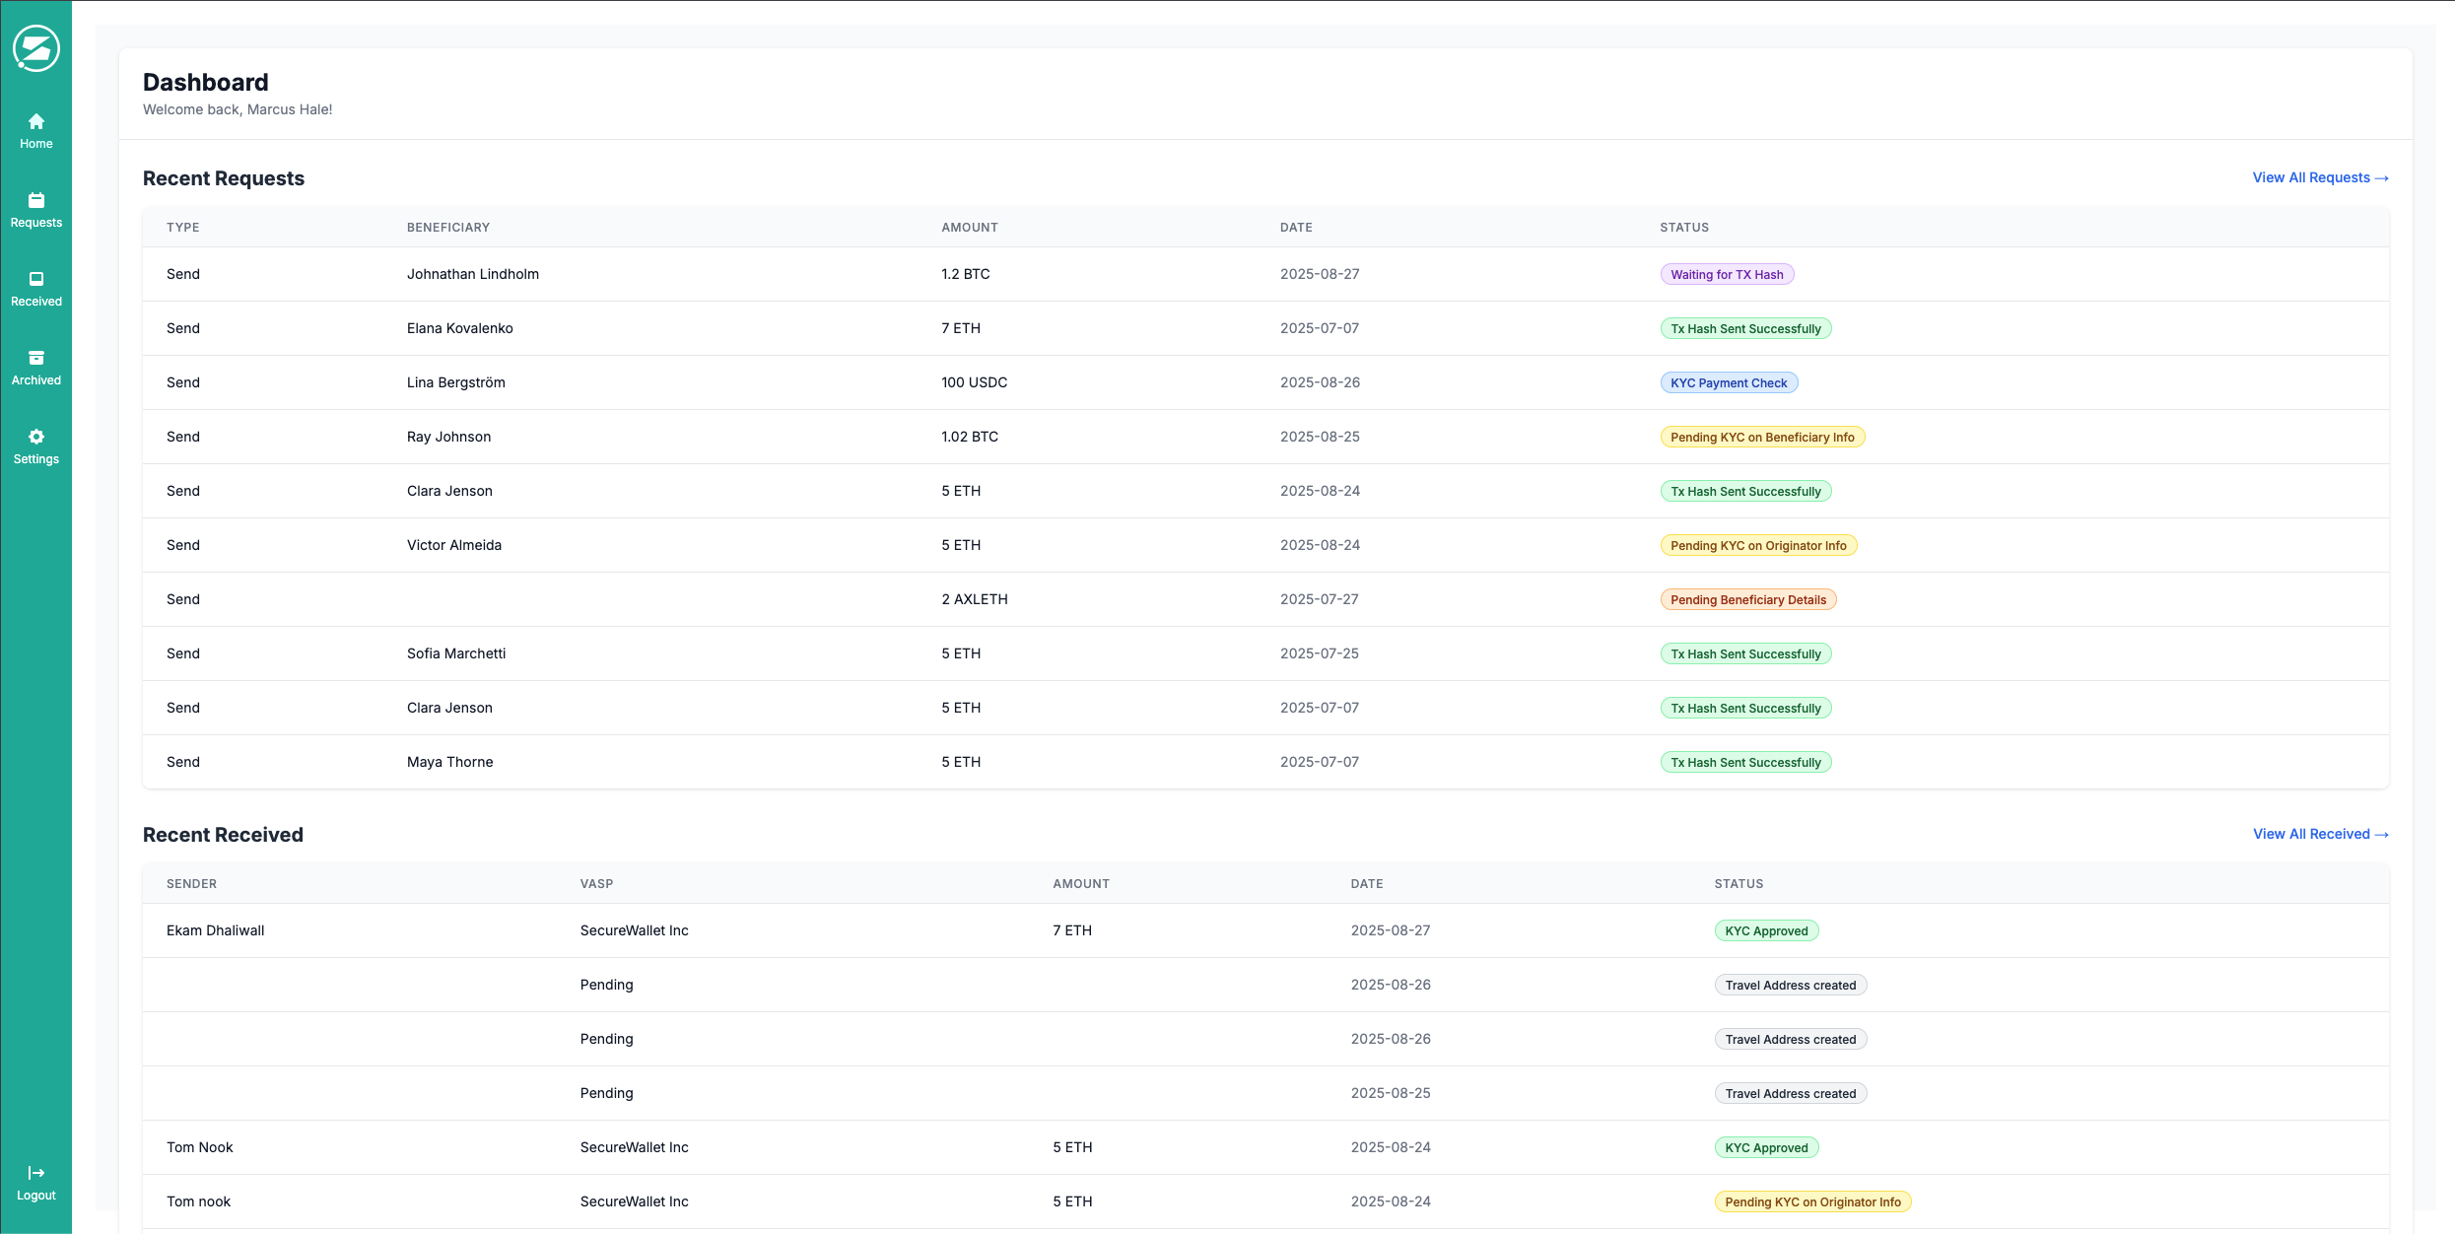Select the Requests sidebar icon
This screenshot has height=1234, width=2455.
(x=35, y=201)
